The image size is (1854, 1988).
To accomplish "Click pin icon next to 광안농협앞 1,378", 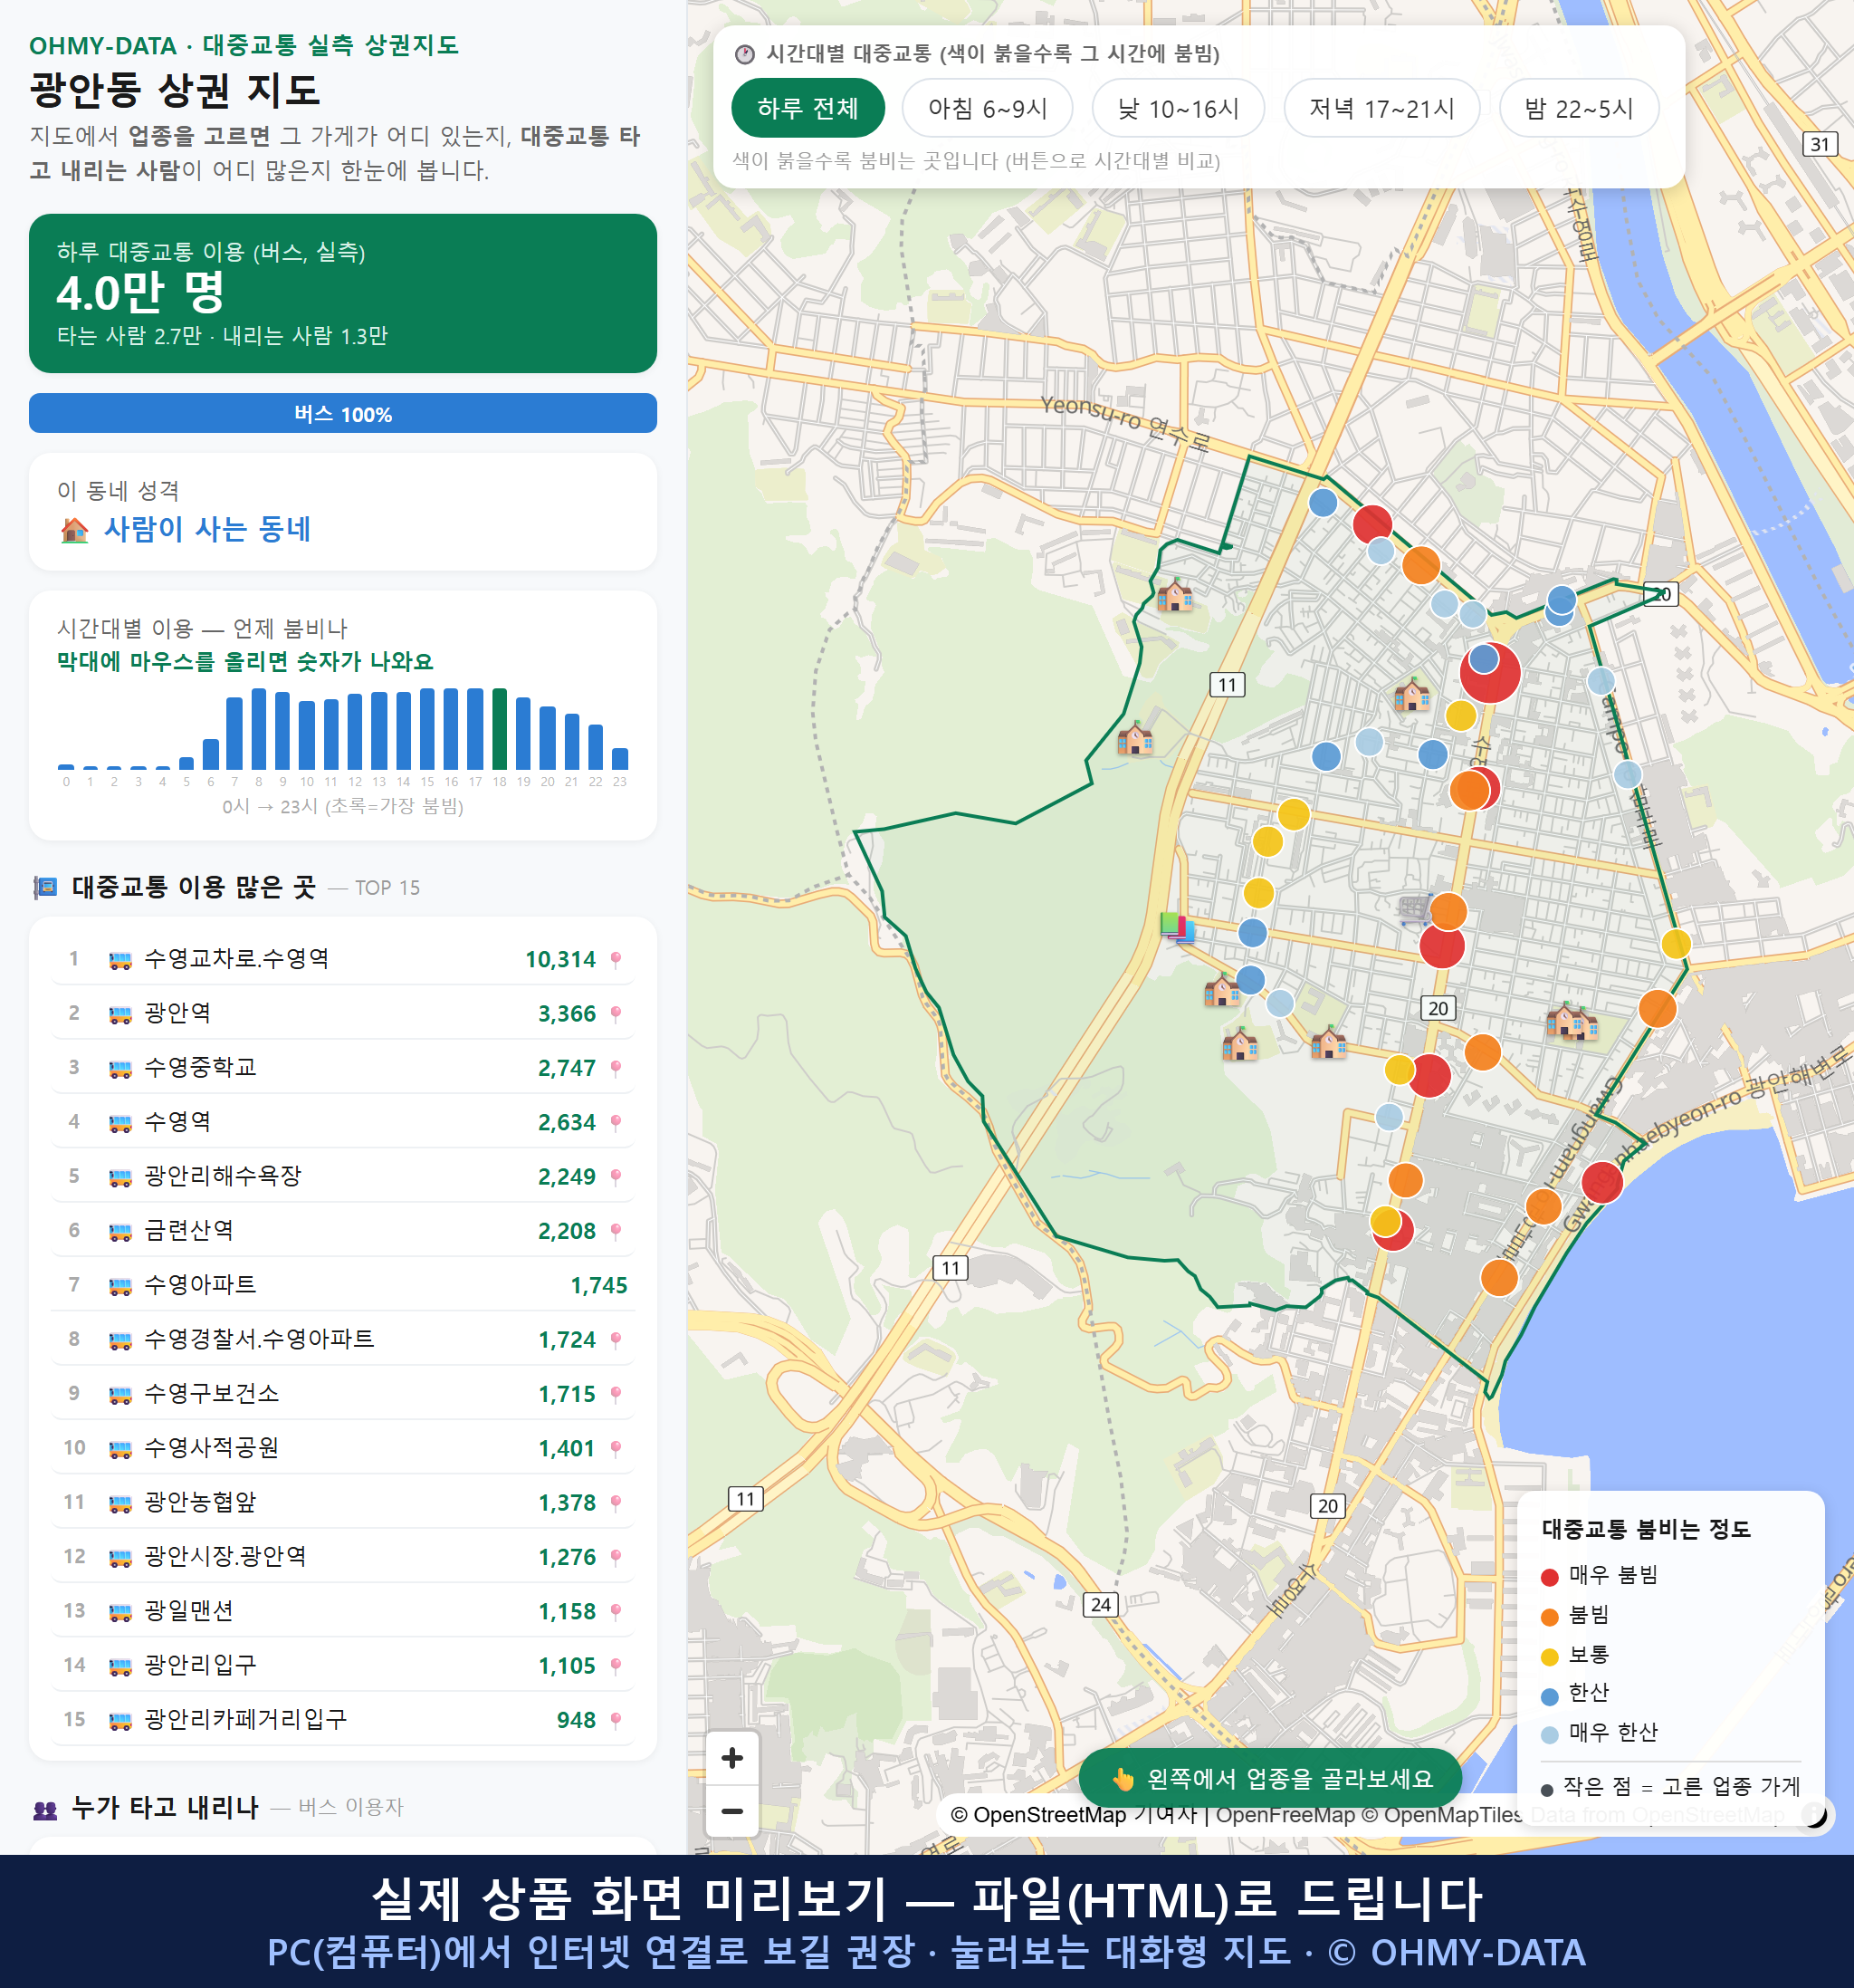I will tap(616, 1503).
